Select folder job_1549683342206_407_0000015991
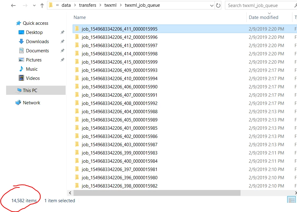Screen dimensions: 297x212 (120, 95)
